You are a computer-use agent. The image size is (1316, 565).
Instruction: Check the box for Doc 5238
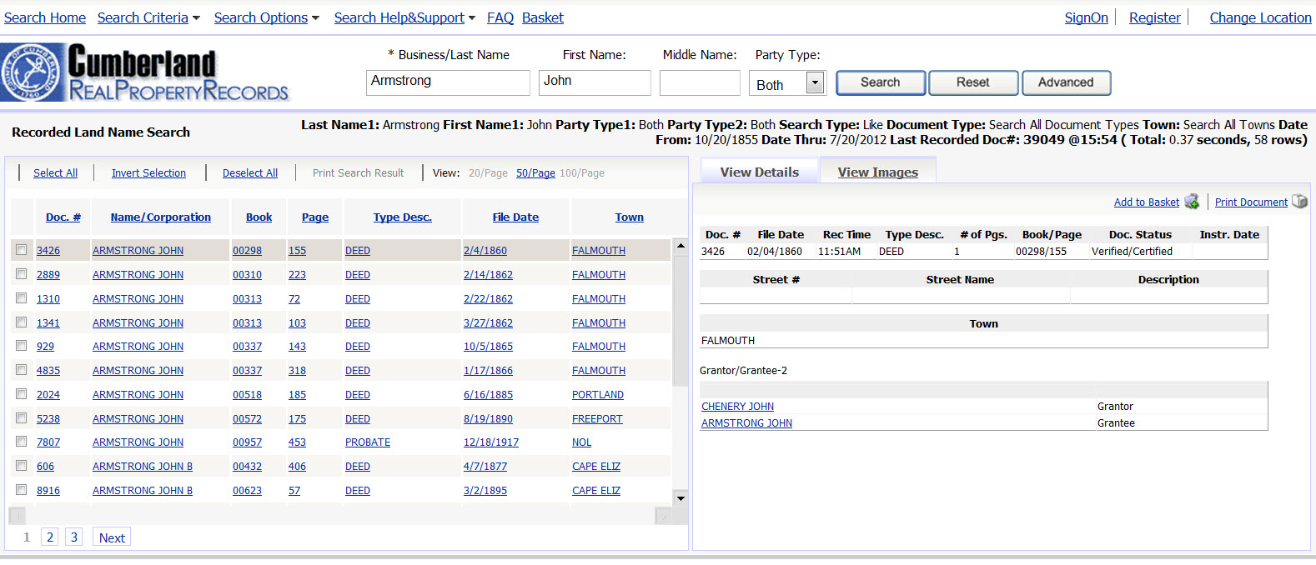coord(22,417)
